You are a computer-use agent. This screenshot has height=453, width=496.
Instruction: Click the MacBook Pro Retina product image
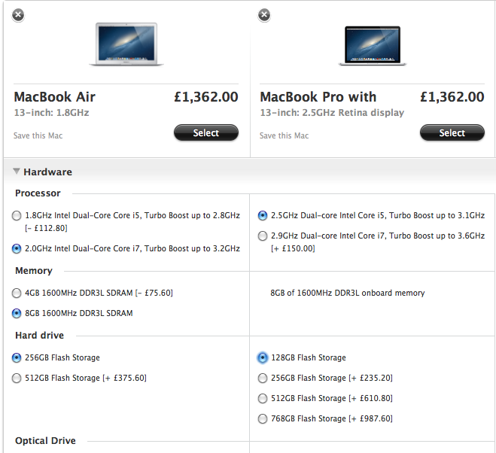tap(373, 46)
